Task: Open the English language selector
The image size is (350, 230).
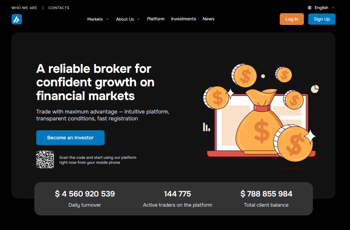Action: coord(321,8)
